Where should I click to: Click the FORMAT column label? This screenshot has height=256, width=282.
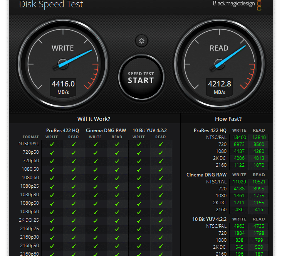pyautogui.click(x=31, y=137)
